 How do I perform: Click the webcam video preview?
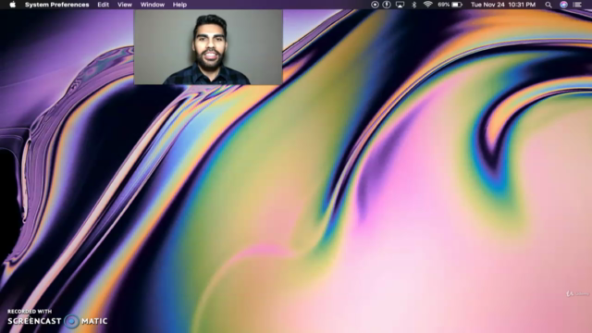208,47
